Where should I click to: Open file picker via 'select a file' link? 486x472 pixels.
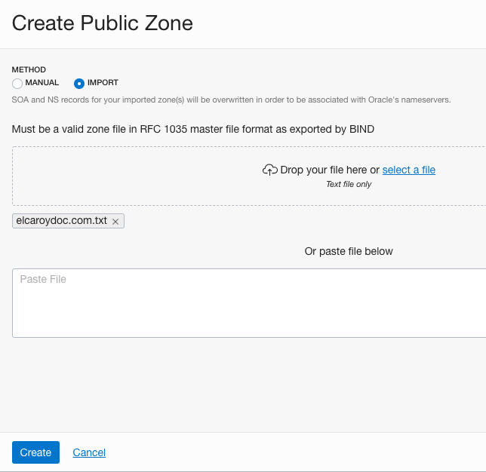pos(408,170)
